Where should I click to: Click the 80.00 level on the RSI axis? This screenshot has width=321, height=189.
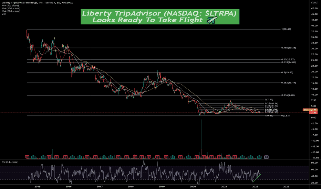pos(314,163)
